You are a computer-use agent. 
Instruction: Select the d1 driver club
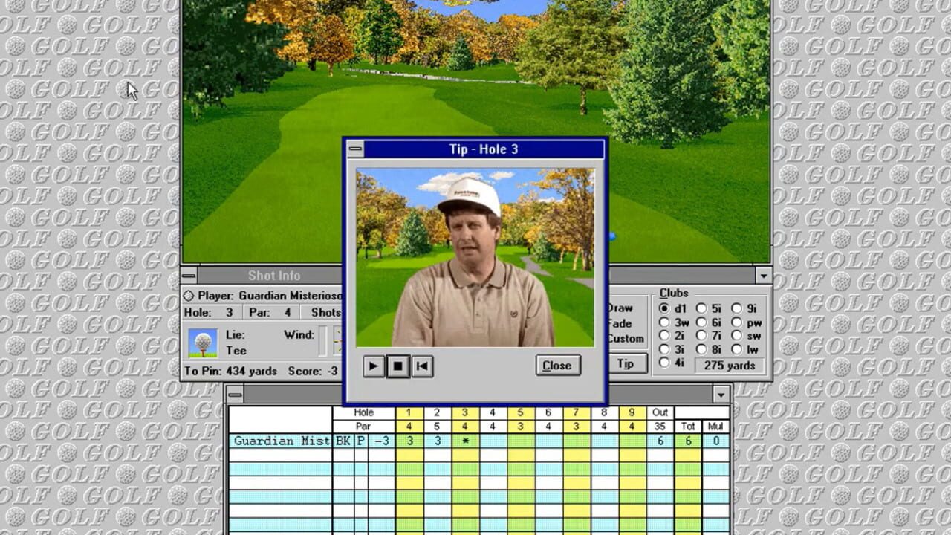(x=673, y=308)
